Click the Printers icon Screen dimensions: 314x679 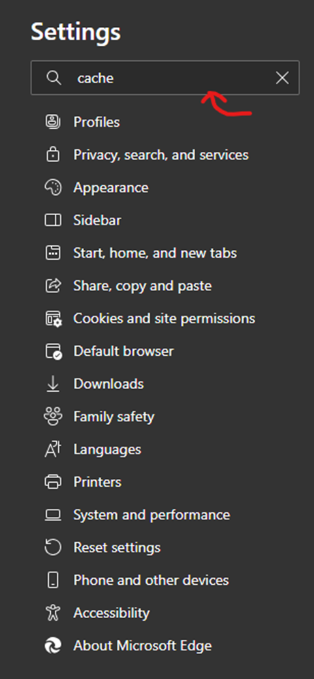coord(53,482)
